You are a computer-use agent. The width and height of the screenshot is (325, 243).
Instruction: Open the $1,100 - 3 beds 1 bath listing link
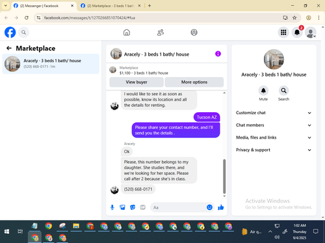[144, 73]
